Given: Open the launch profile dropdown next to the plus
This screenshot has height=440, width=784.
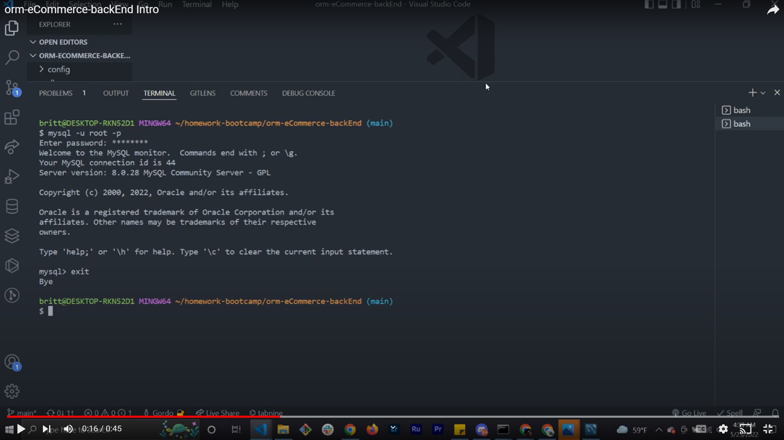Looking at the screenshot, I should tap(763, 92).
